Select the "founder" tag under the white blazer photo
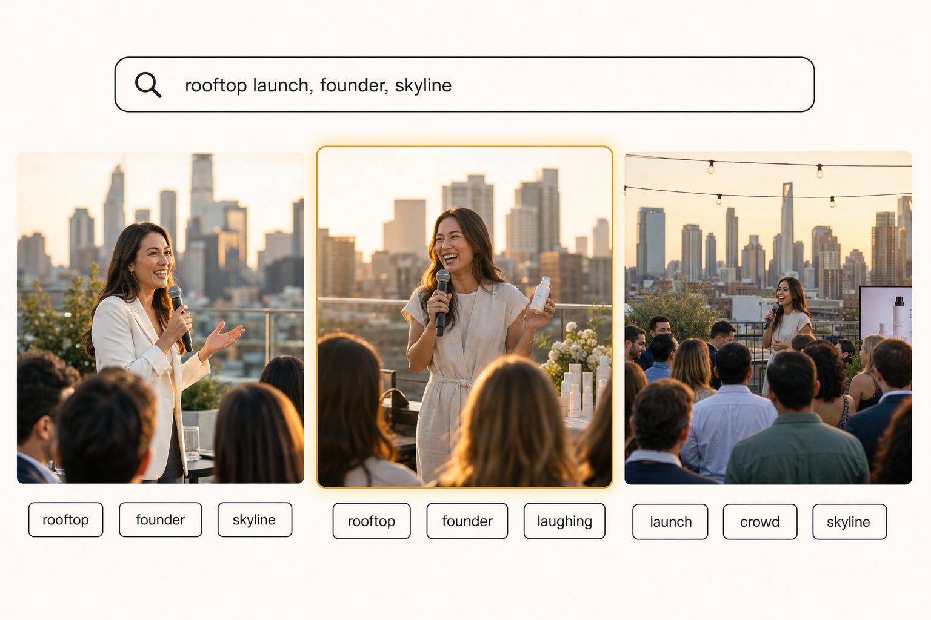This screenshot has width=931, height=620. (x=160, y=519)
